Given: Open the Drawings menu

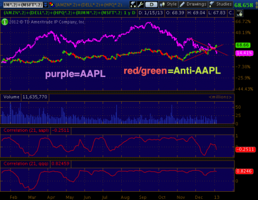Looking at the screenshot, I should pyautogui.click(x=193, y=4).
